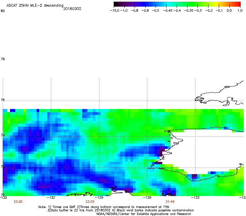Screen dimensions: 246x216
Task: Click the longitude label "-132"
Action: pos(51,198)
